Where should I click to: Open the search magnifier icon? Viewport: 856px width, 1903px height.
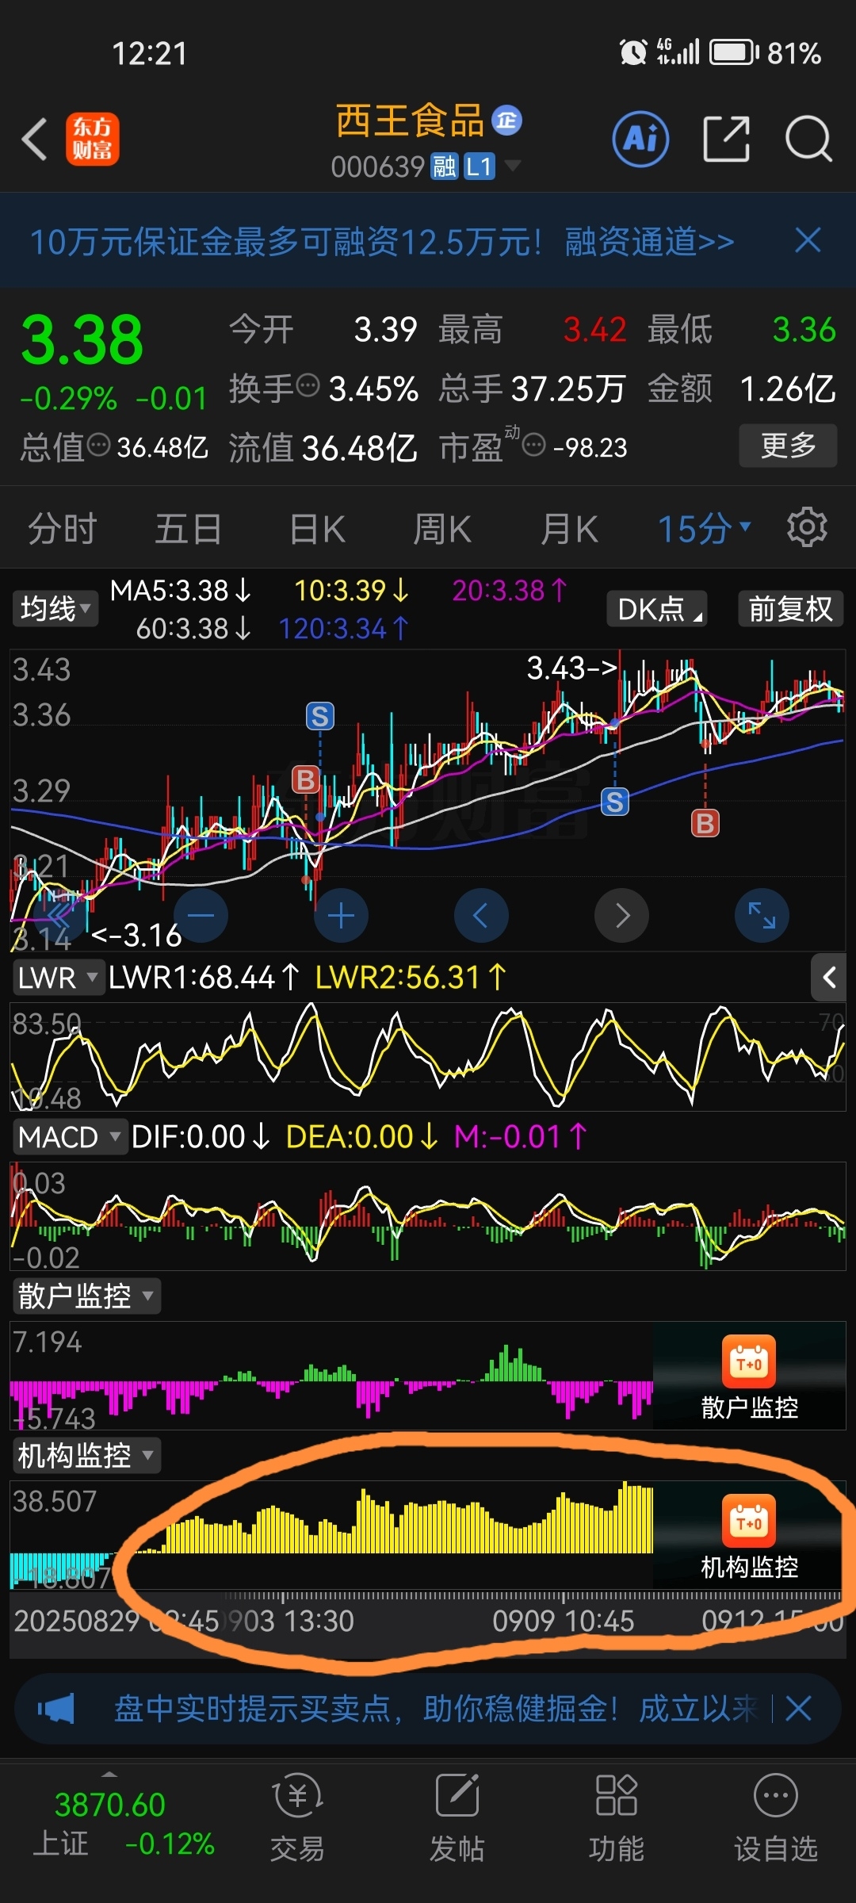(808, 139)
